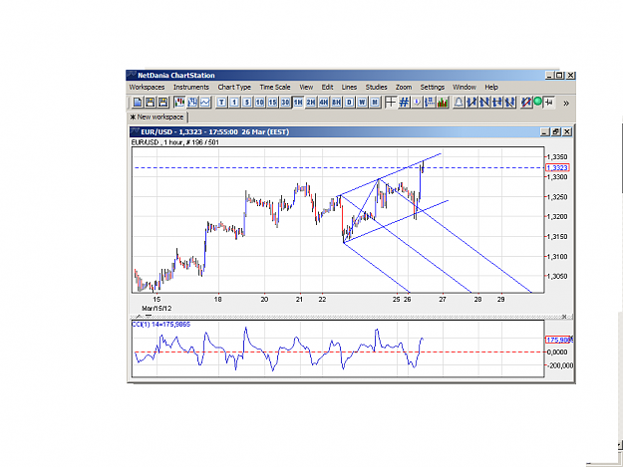
Task: Click the EUR/USD , 1 hour chart label
Action: pyautogui.click(x=175, y=142)
